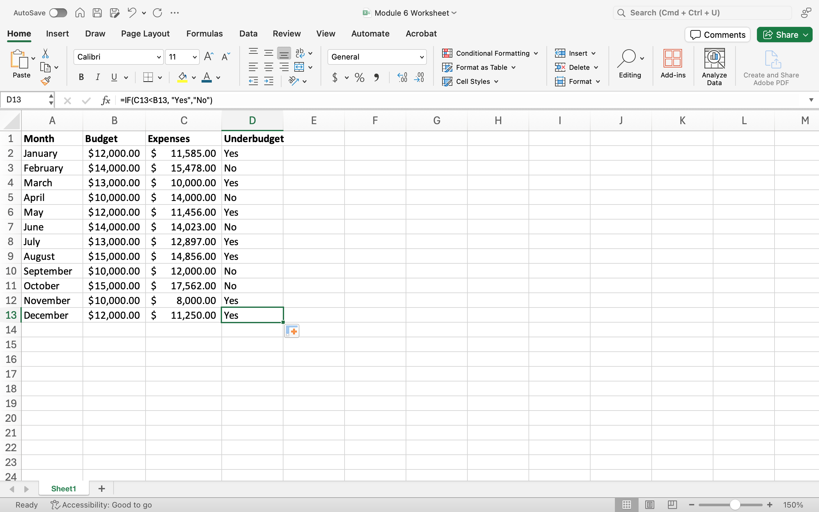Screen dimensions: 819x512
Task: Increase font size with large A icon
Action: 209,57
